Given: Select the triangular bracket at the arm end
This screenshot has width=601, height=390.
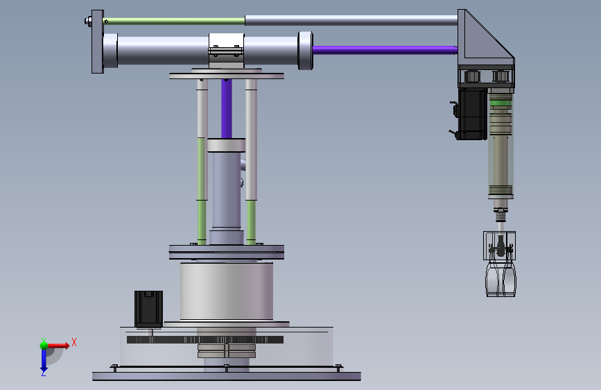Looking at the screenshot, I should click(x=485, y=37).
